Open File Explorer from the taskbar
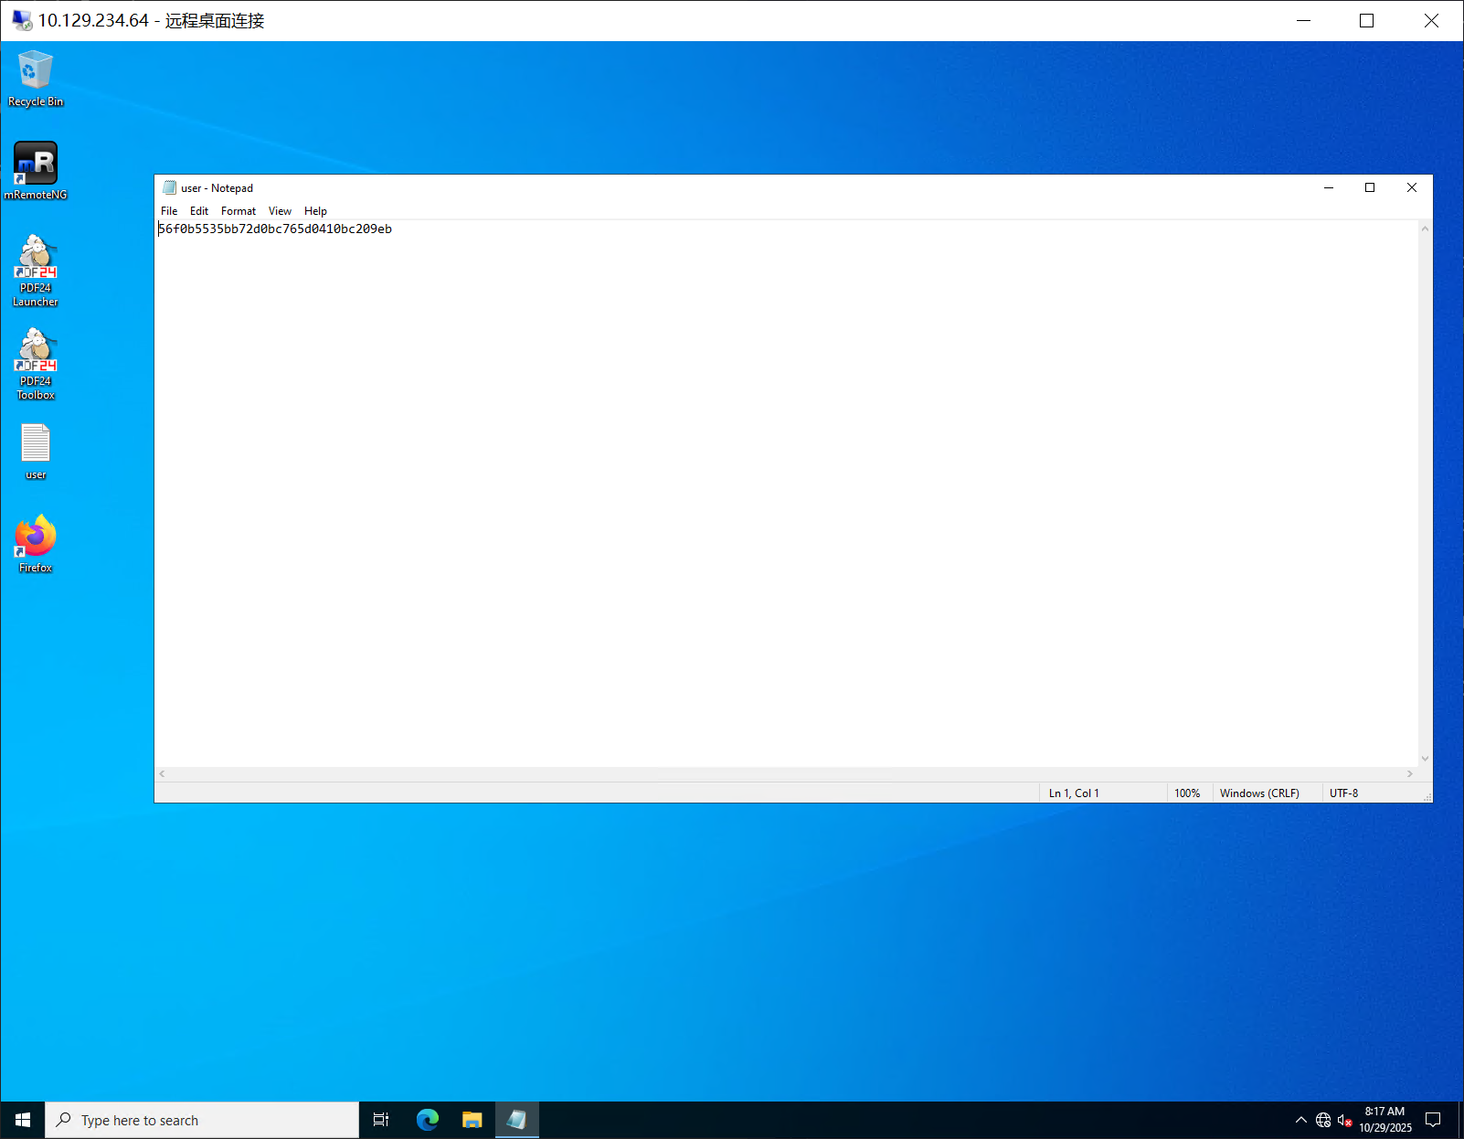This screenshot has height=1139, width=1464. click(472, 1120)
